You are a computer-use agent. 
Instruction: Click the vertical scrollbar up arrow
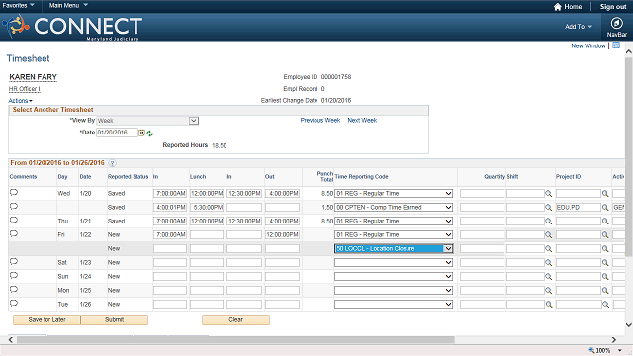(629, 51)
